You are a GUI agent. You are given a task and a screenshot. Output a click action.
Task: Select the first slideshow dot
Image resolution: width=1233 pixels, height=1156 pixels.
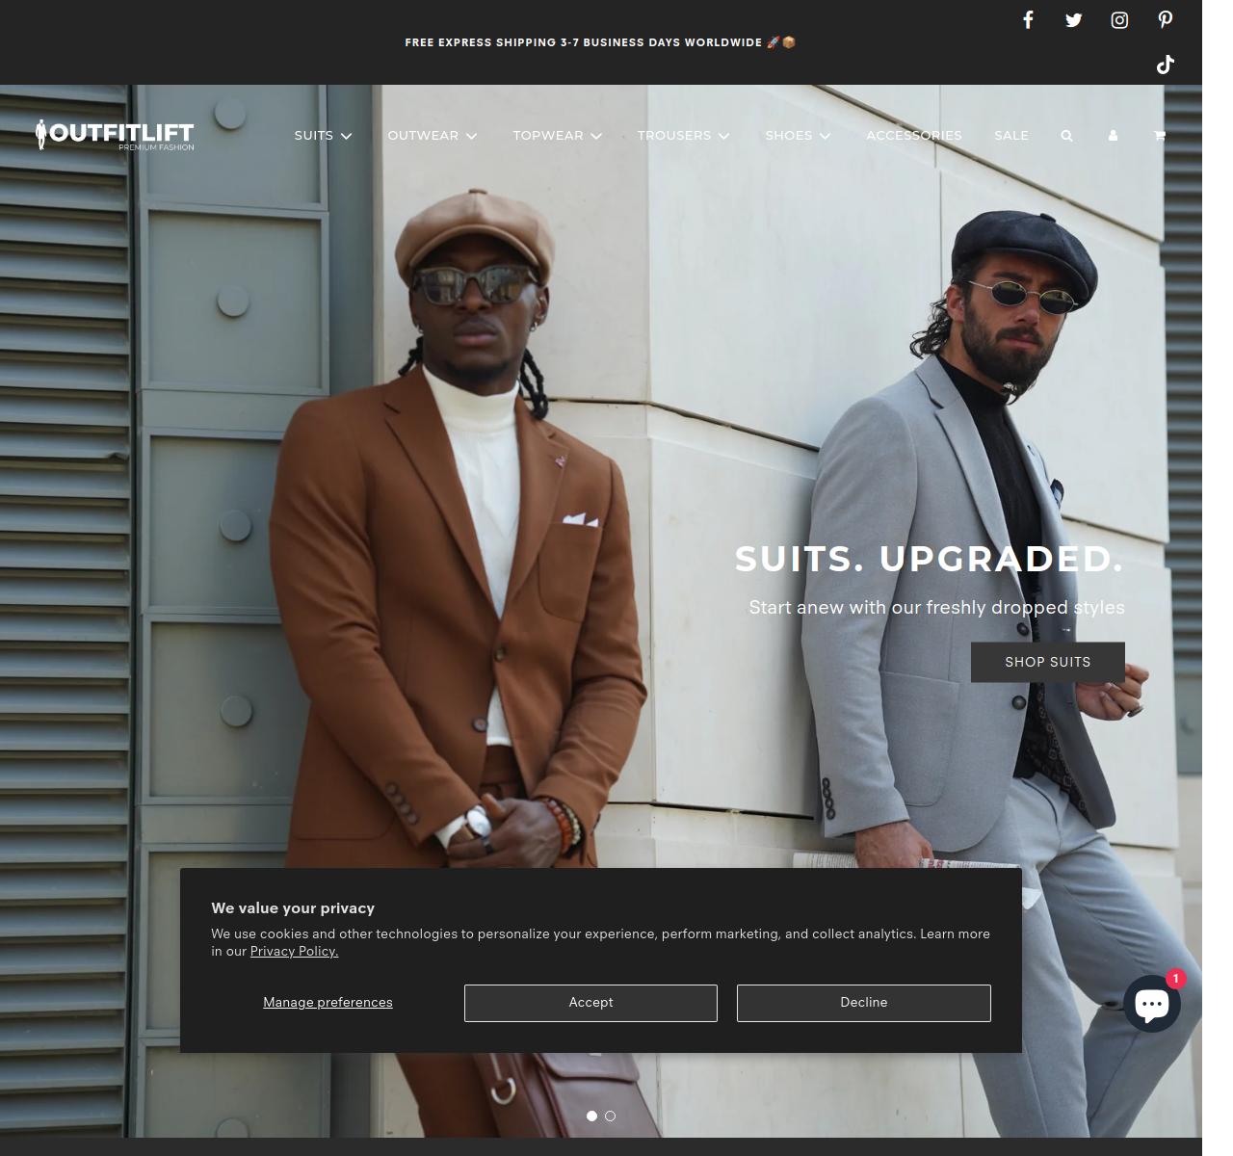tap(591, 1116)
